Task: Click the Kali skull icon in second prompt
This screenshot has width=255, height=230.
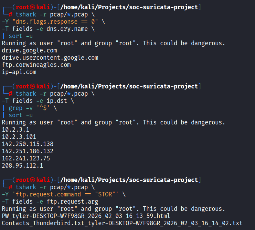Action: point(32,86)
